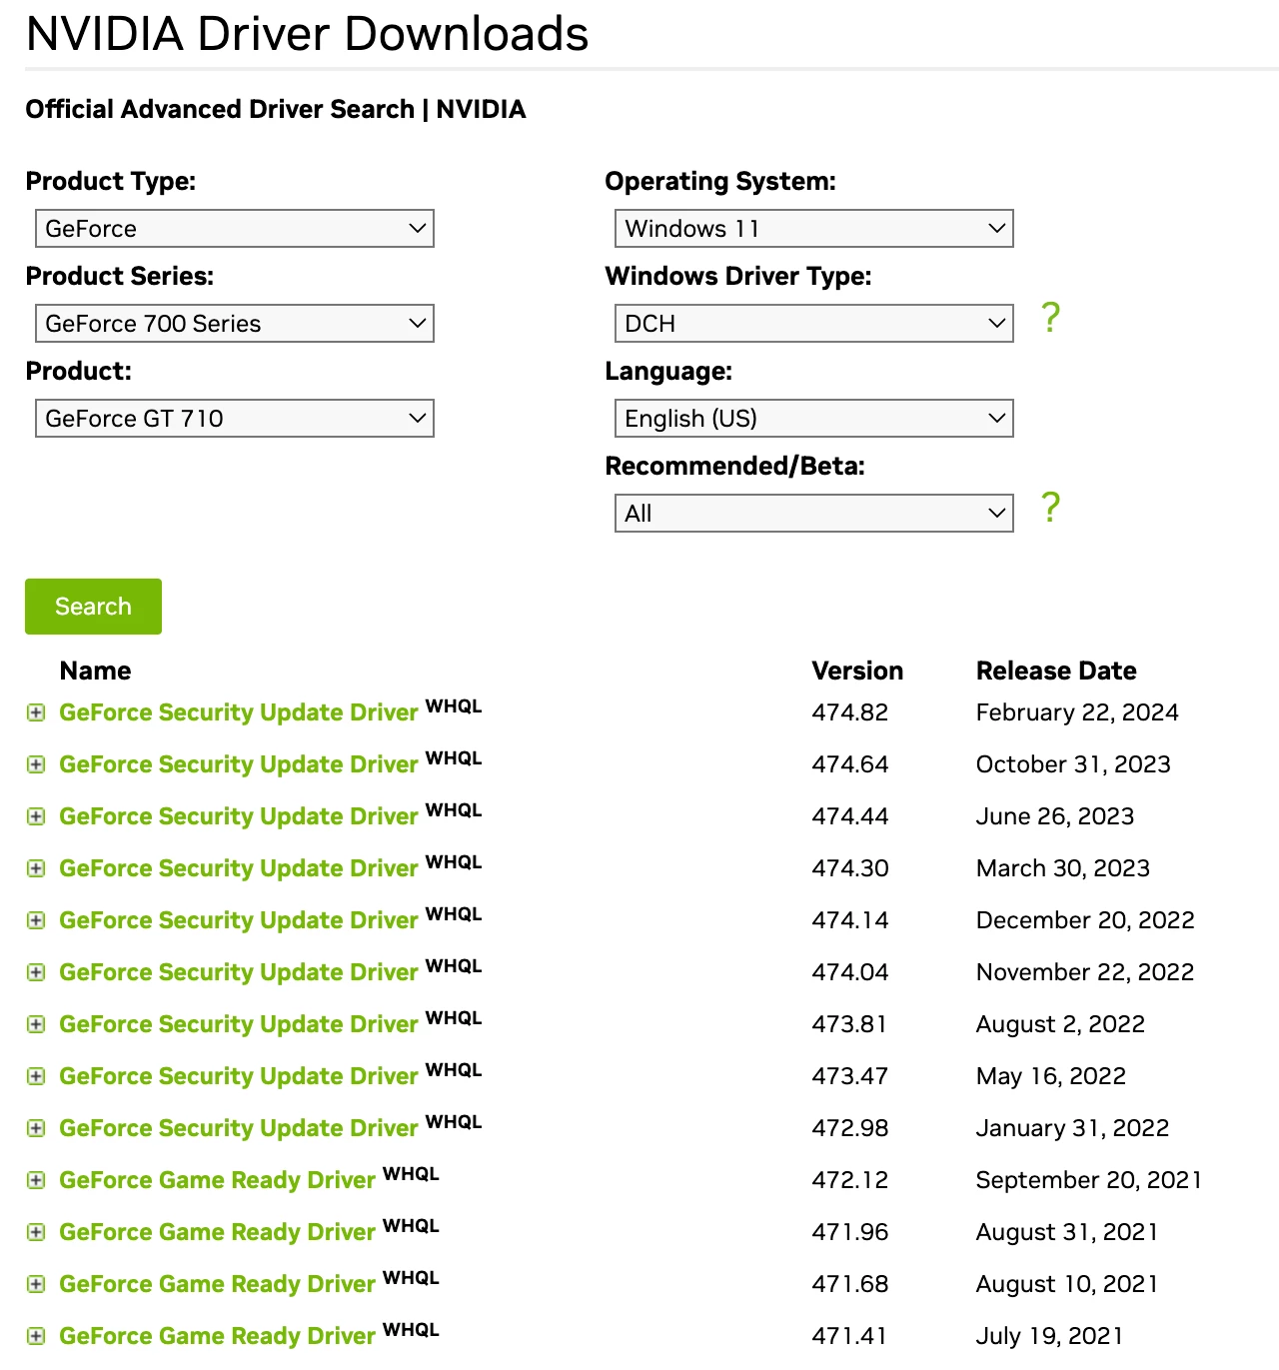Viewport: 1279px width, 1370px height.
Task: Open the Operating System dropdown
Action: click(814, 229)
